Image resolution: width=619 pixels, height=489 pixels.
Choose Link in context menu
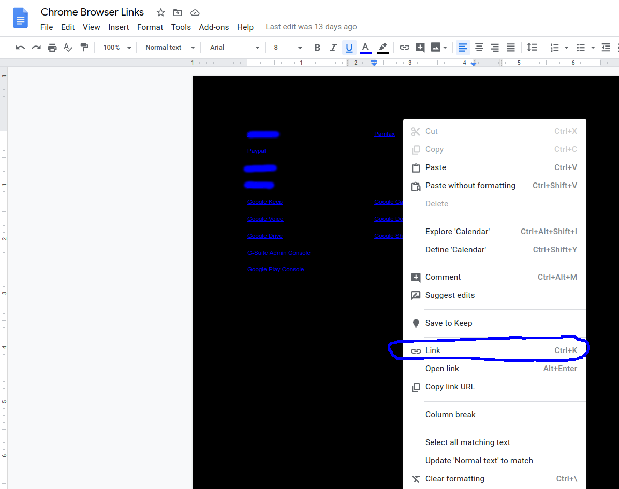tap(495, 350)
